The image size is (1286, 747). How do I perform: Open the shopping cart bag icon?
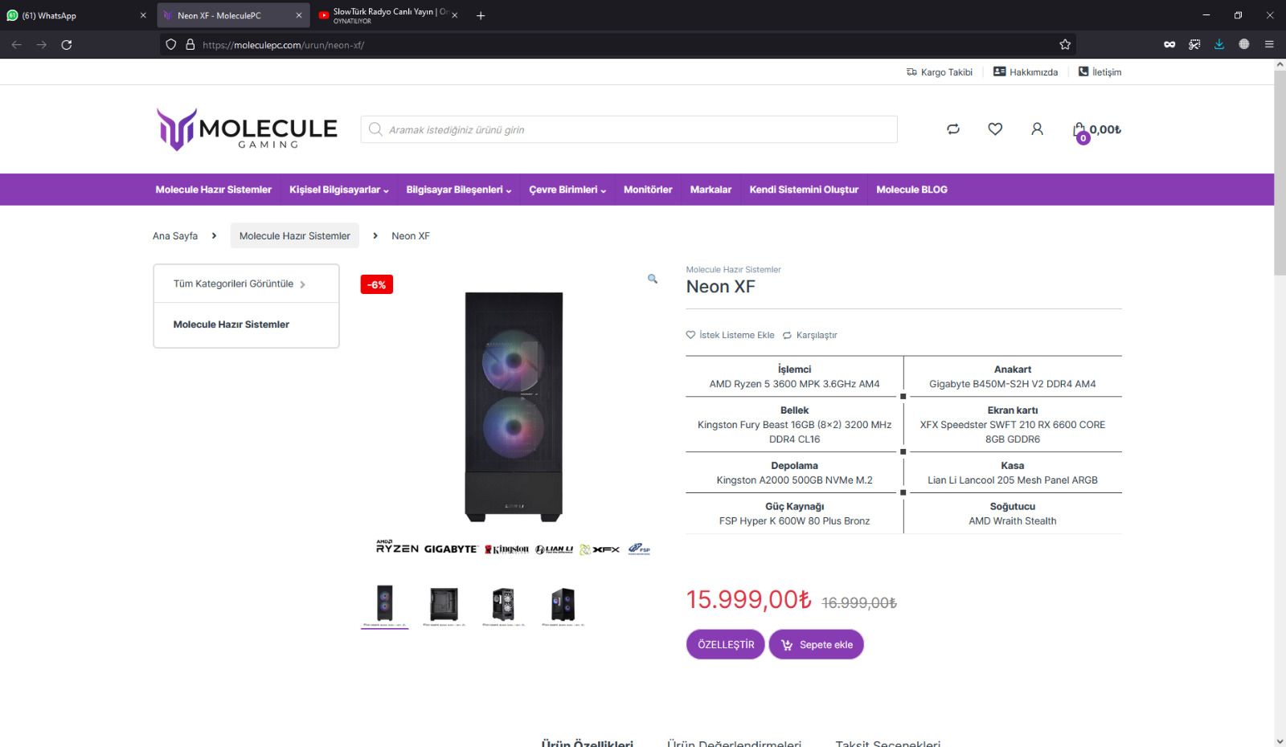(x=1079, y=130)
